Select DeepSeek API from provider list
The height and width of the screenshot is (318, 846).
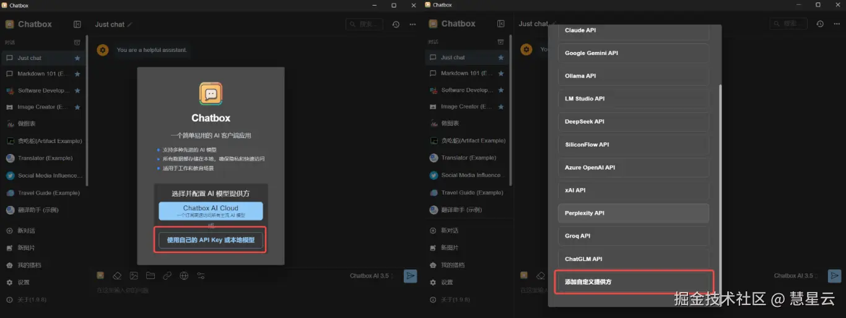633,122
